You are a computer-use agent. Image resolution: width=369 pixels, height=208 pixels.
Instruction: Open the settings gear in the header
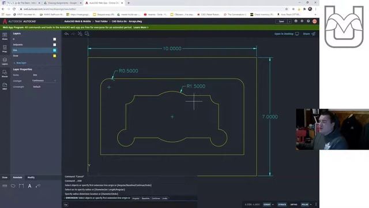302,21
